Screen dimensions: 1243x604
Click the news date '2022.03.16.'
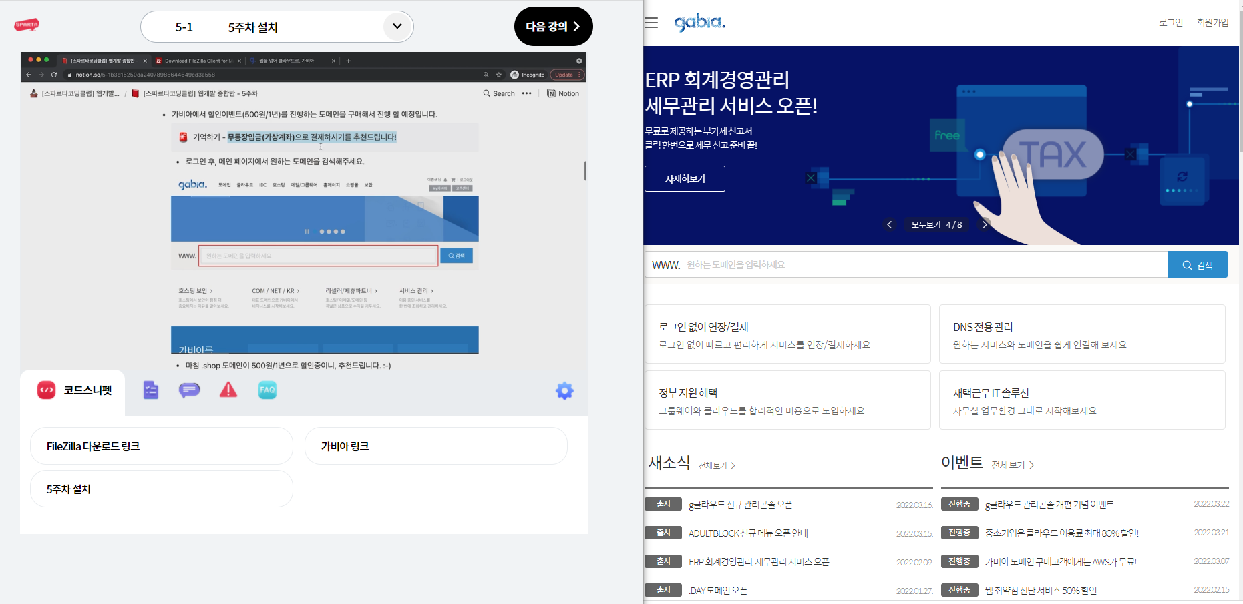[x=914, y=505]
